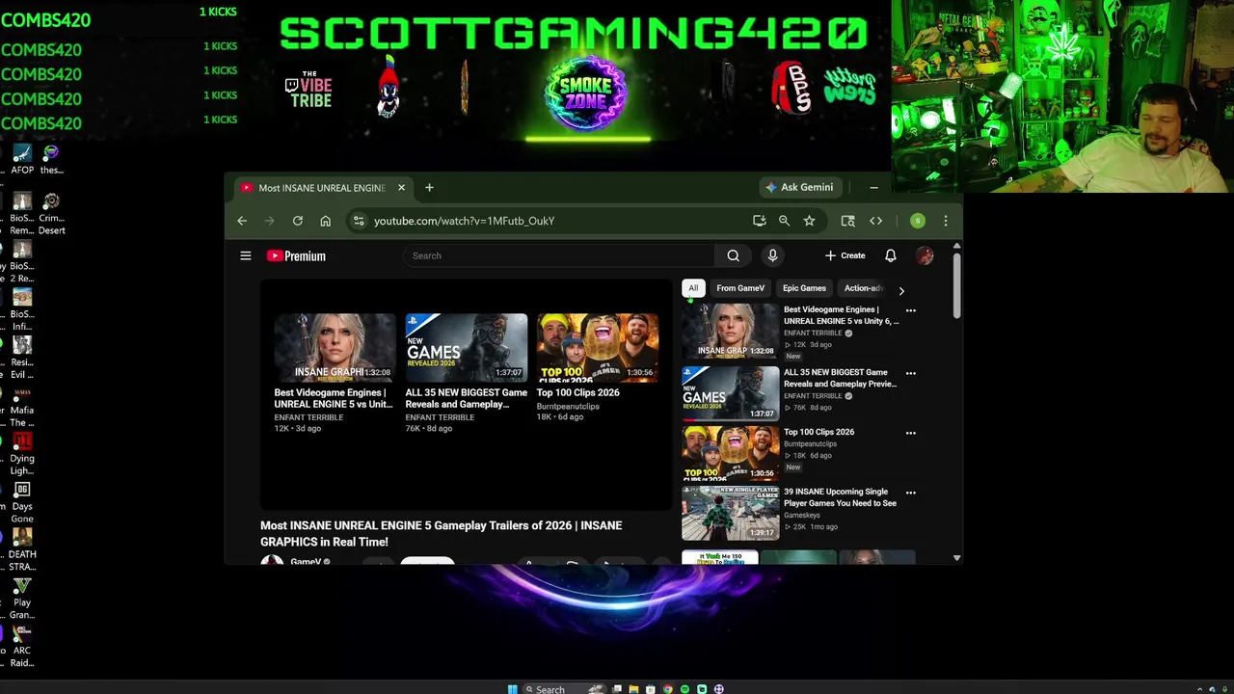The height and width of the screenshot is (694, 1234).
Task: Open Chrome profile avatar 's'
Action: pyautogui.click(x=918, y=221)
